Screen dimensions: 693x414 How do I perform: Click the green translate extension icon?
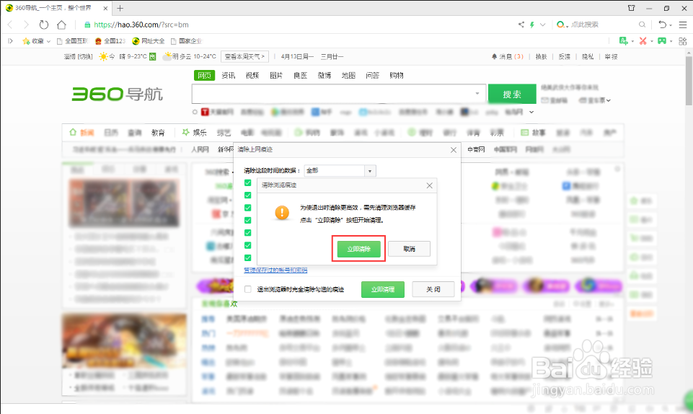coord(623,41)
